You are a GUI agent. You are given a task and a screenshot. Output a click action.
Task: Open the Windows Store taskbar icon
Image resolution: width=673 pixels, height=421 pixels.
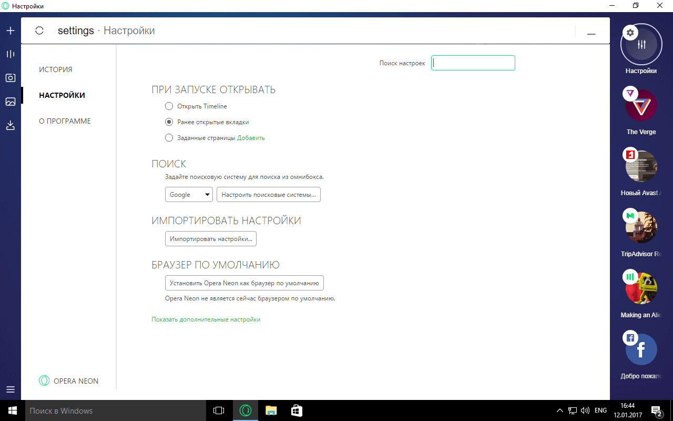point(296,410)
